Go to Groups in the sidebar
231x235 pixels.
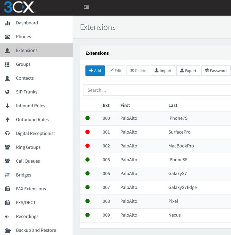[x=36, y=64]
